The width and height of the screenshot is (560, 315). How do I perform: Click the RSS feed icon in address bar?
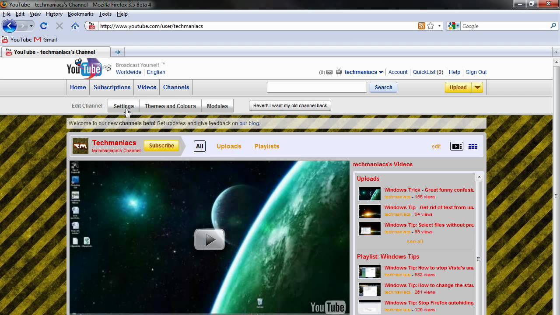(421, 26)
